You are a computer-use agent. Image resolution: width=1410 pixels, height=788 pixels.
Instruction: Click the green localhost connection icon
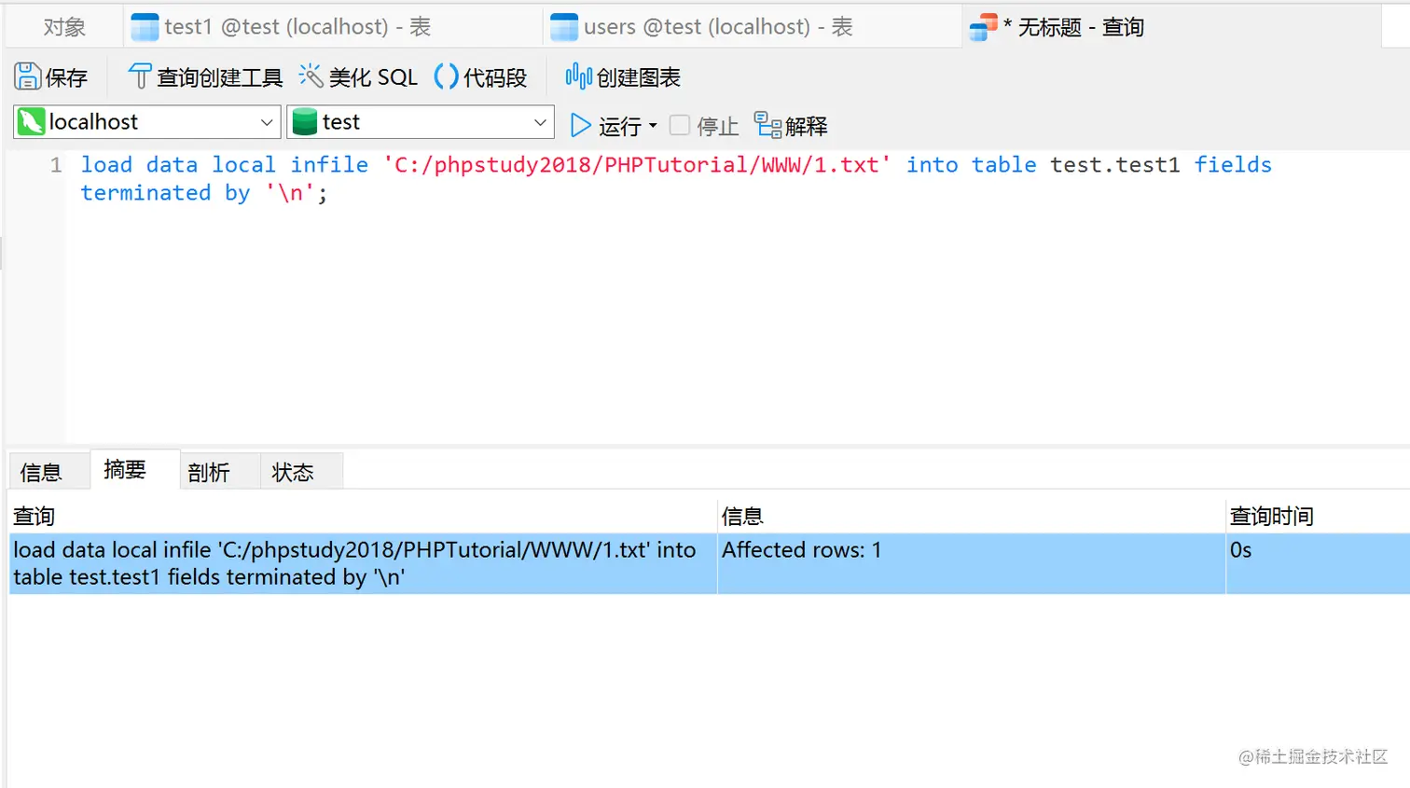click(31, 122)
